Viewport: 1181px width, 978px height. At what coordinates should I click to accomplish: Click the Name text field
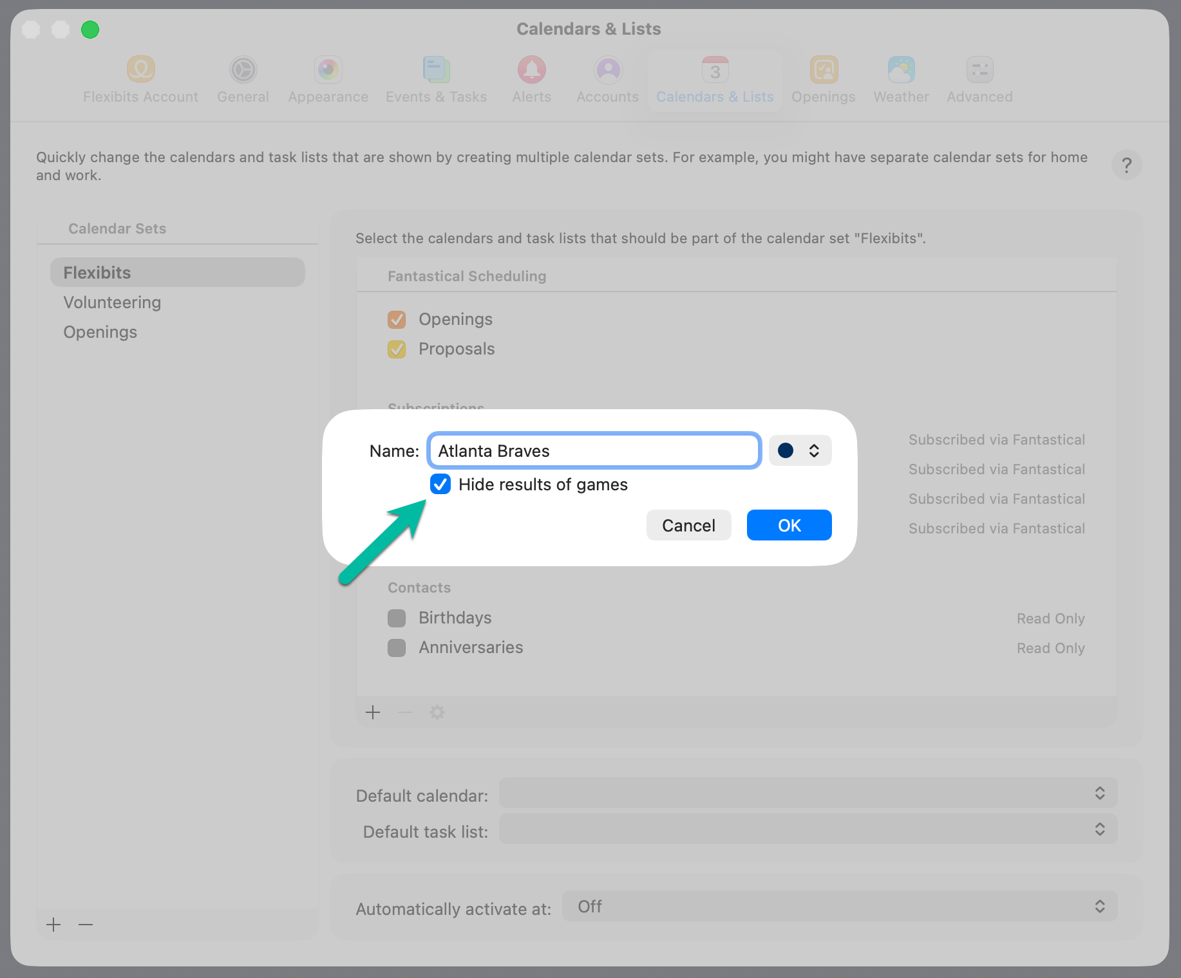(594, 450)
